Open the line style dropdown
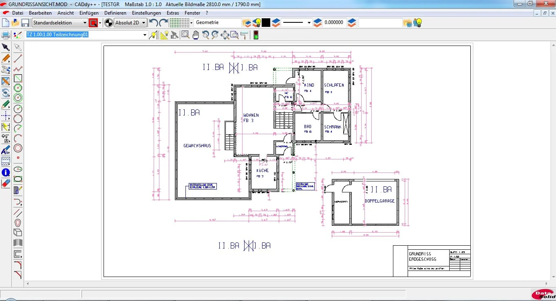556x301 pixels. point(297,23)
